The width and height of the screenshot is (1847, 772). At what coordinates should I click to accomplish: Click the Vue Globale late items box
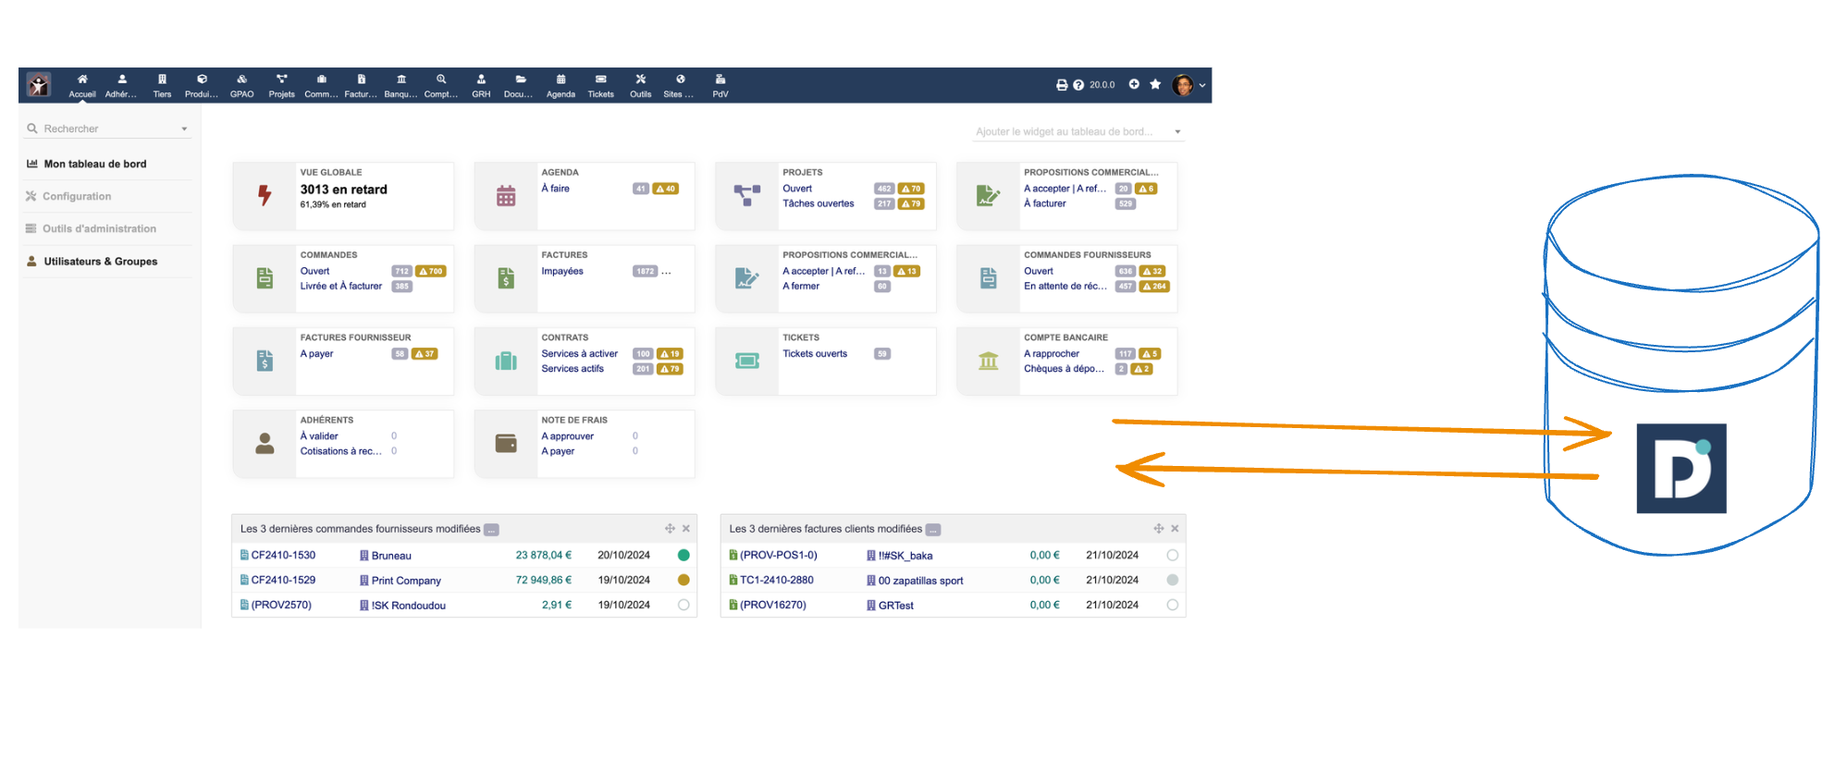click(343, 195)
